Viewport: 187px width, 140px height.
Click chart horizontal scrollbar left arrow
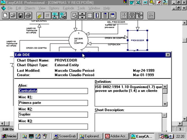(x=2, y=124)
